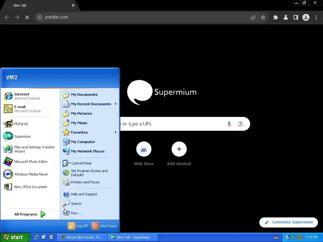The width and height of the screenshot is (323, 242).
Task: Open E-mail Microsoft Outlook
Action: tap(30, 109)
